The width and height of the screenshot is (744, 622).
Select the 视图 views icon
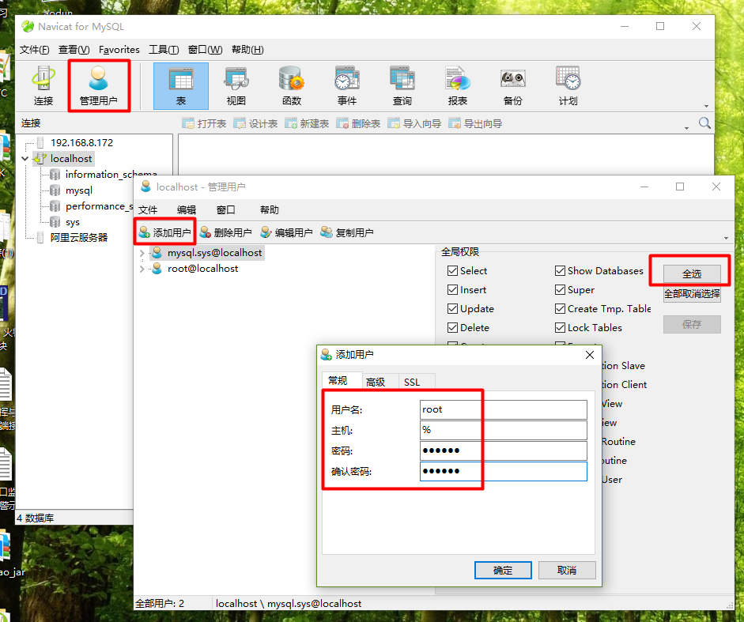point(236,86)
